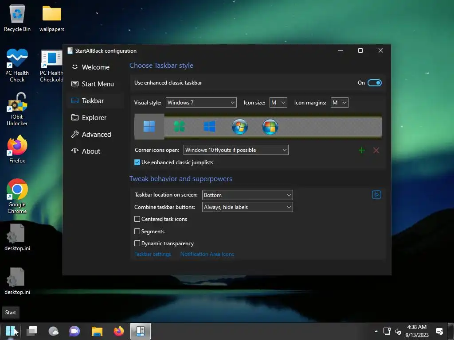The image size is (454, 340).
Task: Select the Recycle Bin desktop icon
Action: pyautogui.click(x=17, y=18)
